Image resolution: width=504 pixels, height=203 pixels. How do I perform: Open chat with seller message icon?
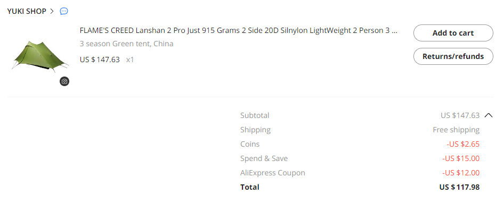(64, 11)
